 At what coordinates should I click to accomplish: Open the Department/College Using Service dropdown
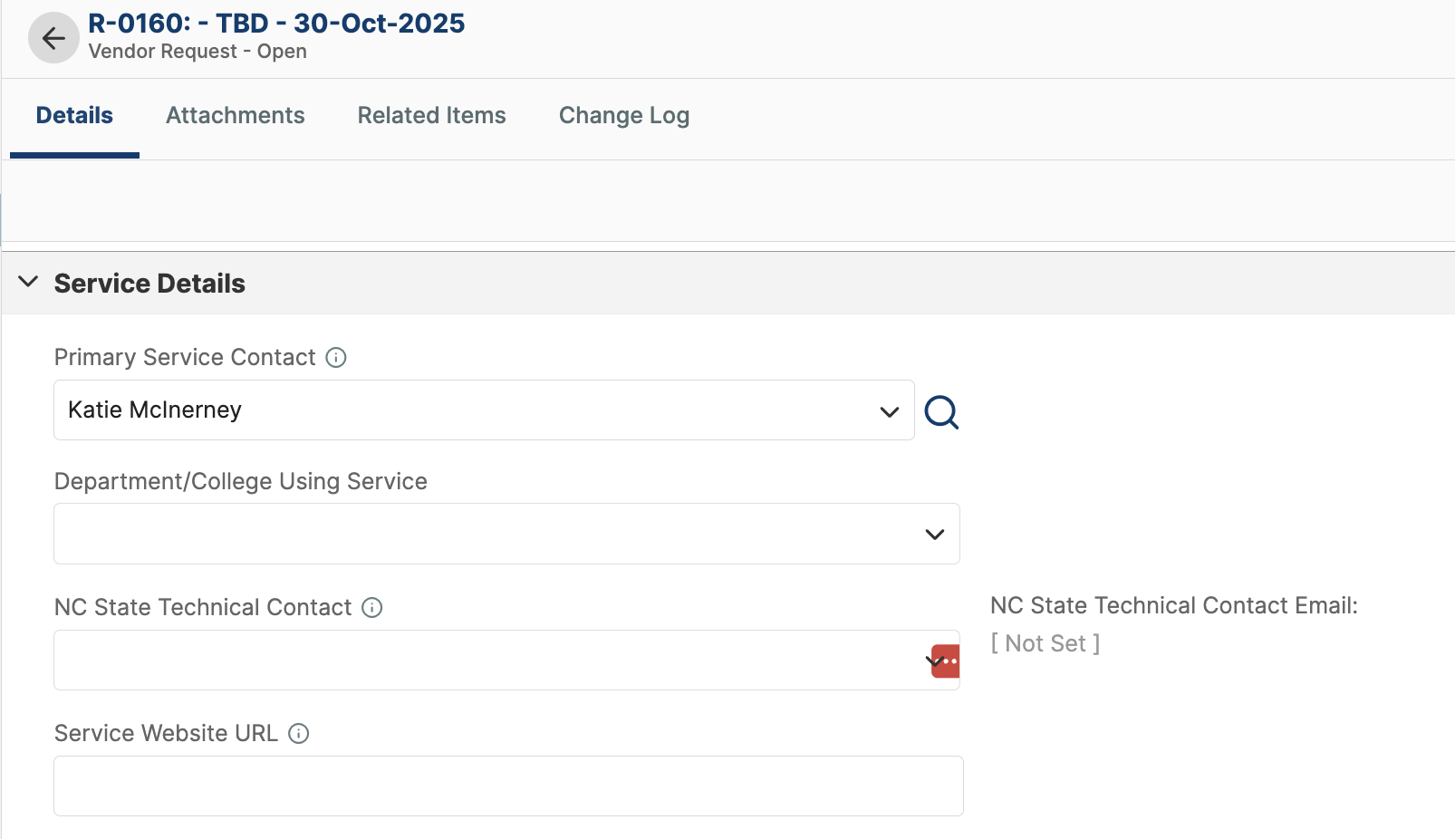(934, 534)
